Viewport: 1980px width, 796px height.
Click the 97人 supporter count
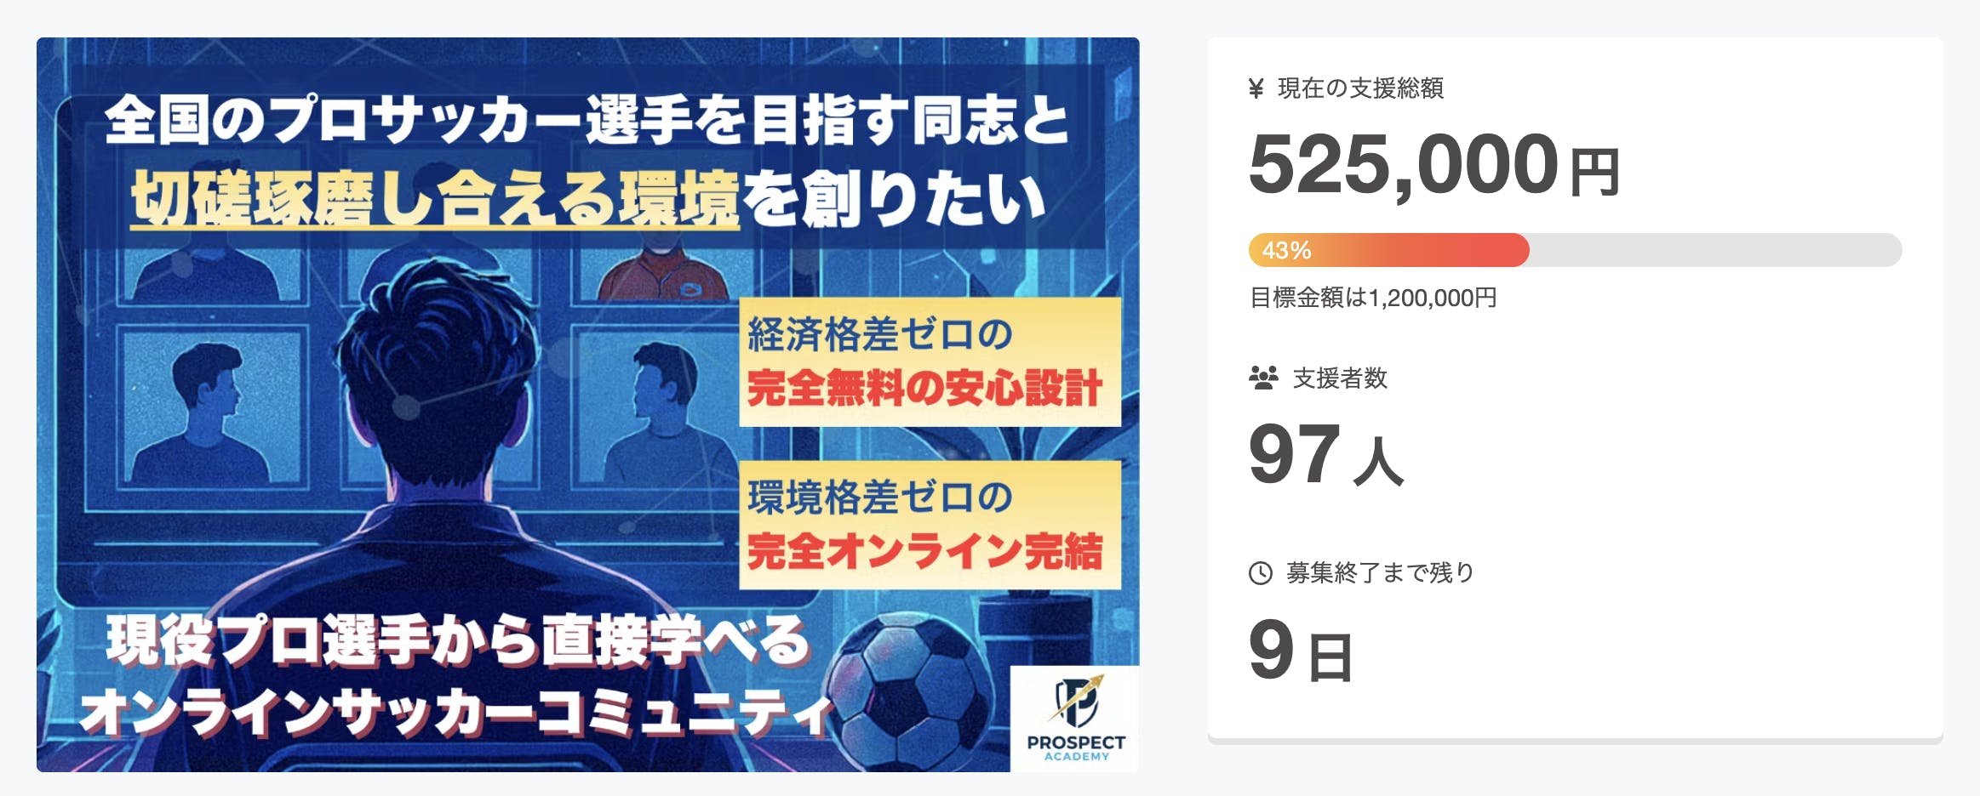pyautogui.click(x=1325, y=456)
